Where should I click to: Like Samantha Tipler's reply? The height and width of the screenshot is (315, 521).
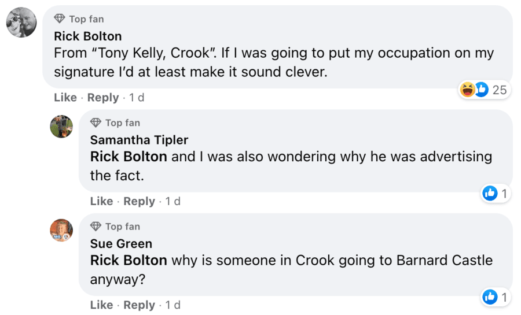(101, 201)
